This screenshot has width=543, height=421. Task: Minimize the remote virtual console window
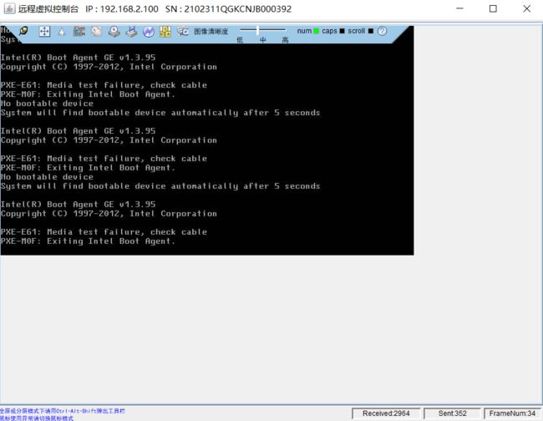click(x=459, y=8)
